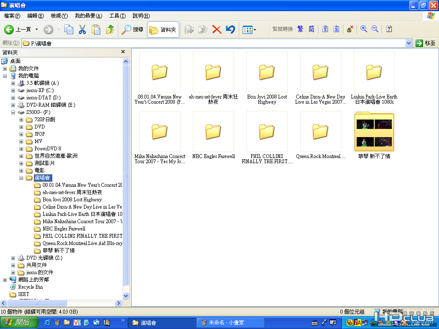The image size is (439, 329).
Task: Expand the 720P日劇 folder node
Action: pyautogui.click(x=21, y=120)
